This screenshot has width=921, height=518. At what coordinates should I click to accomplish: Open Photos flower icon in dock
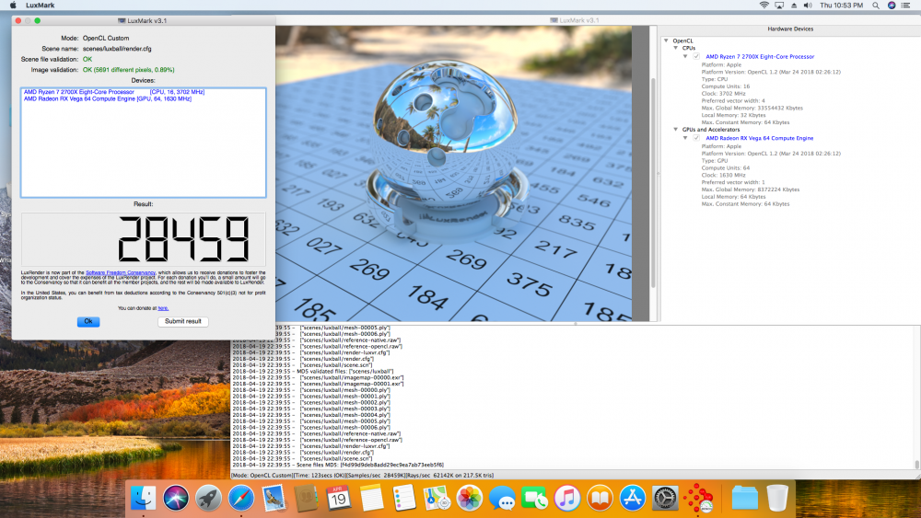pos(470,498)
